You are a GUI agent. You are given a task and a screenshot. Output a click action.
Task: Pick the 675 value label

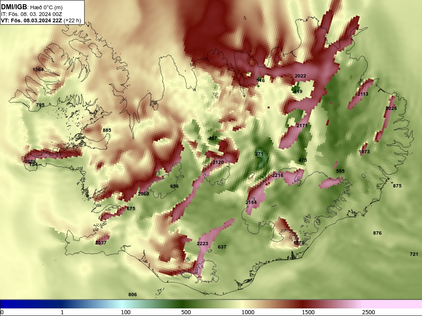(131, 208)
